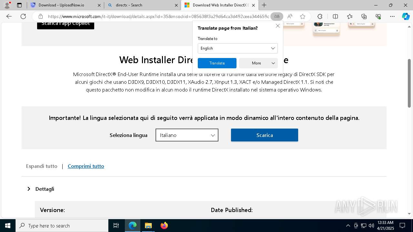Close the directx - Search tab
This screenshot has width=413, height=232.
coord(176,5)
